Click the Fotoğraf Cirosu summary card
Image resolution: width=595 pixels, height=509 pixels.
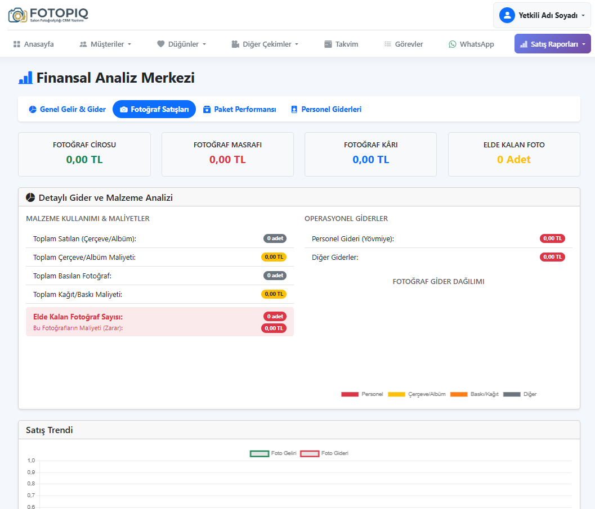[x=84, y=154]
